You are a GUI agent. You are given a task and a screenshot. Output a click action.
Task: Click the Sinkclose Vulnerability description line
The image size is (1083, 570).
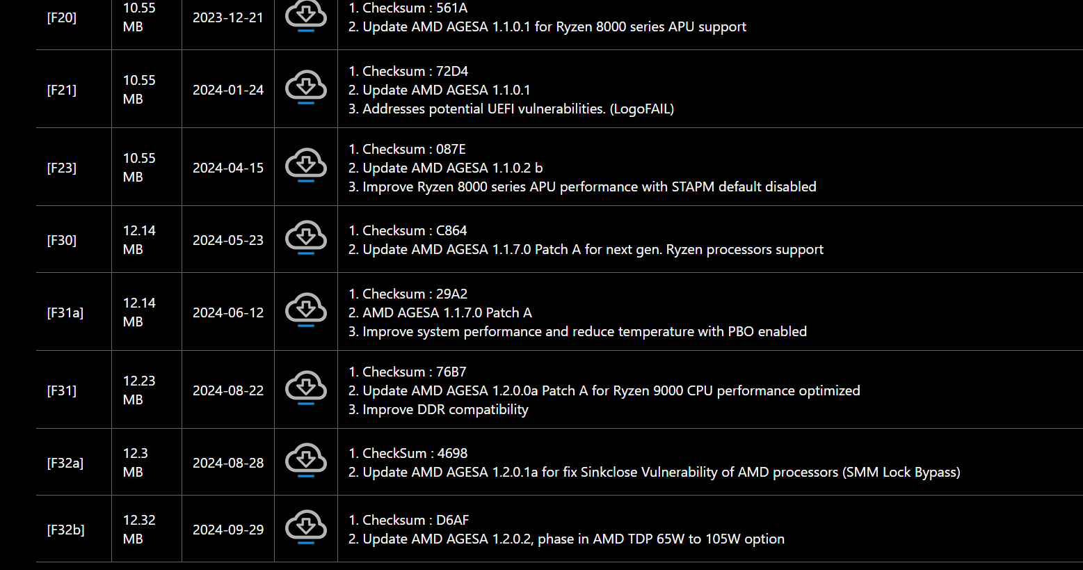click(654, 472)
